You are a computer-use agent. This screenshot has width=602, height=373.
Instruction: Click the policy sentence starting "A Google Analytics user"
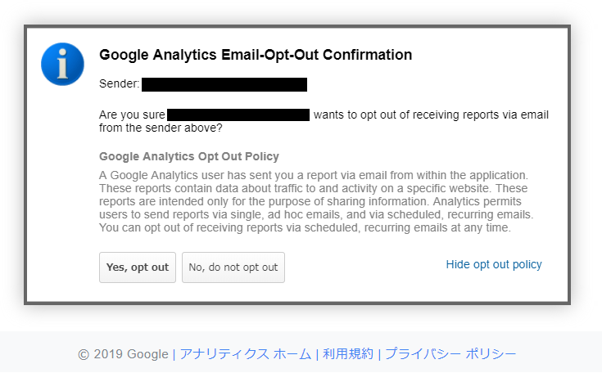(314, 176)
